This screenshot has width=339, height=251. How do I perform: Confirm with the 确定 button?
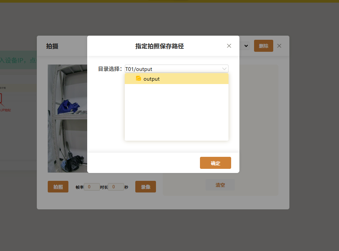coord(215,163)
